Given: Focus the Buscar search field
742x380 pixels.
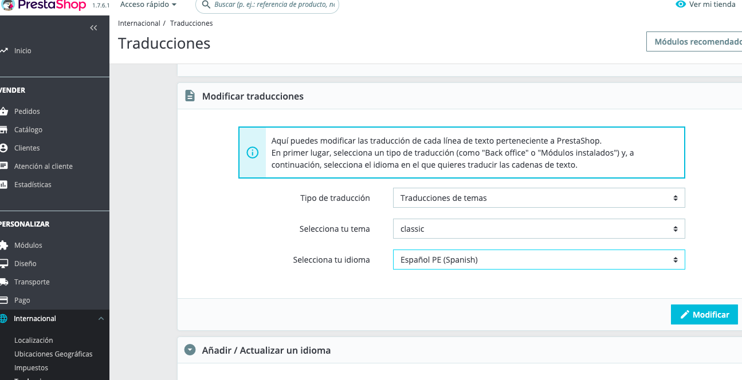Looking at the screenshot, I should pyautogui.click(x=267, y=5).
